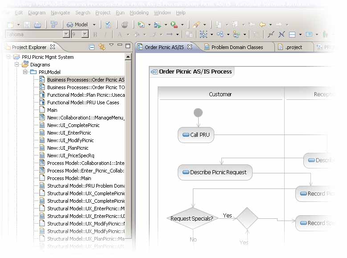
Task: Click the run report icon with green arrow
Action: 141,25
